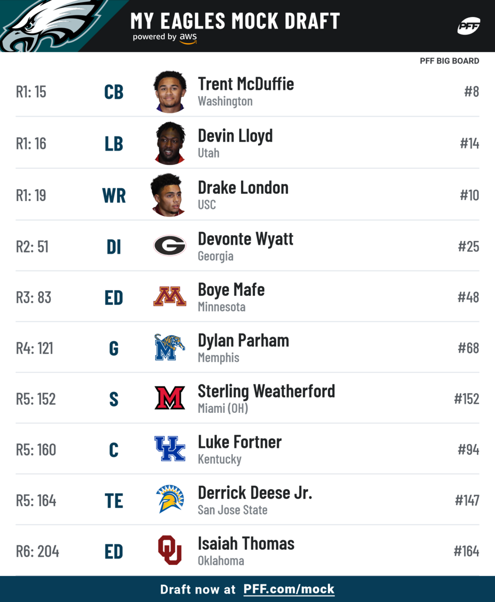Click the Memphis Tigers logo
This screenshot has width=495, height=602.
click(170, 348)
